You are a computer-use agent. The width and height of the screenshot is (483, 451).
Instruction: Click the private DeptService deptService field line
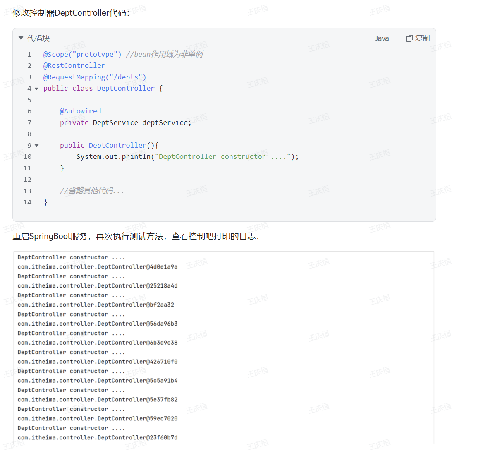(x=125, y=123)
